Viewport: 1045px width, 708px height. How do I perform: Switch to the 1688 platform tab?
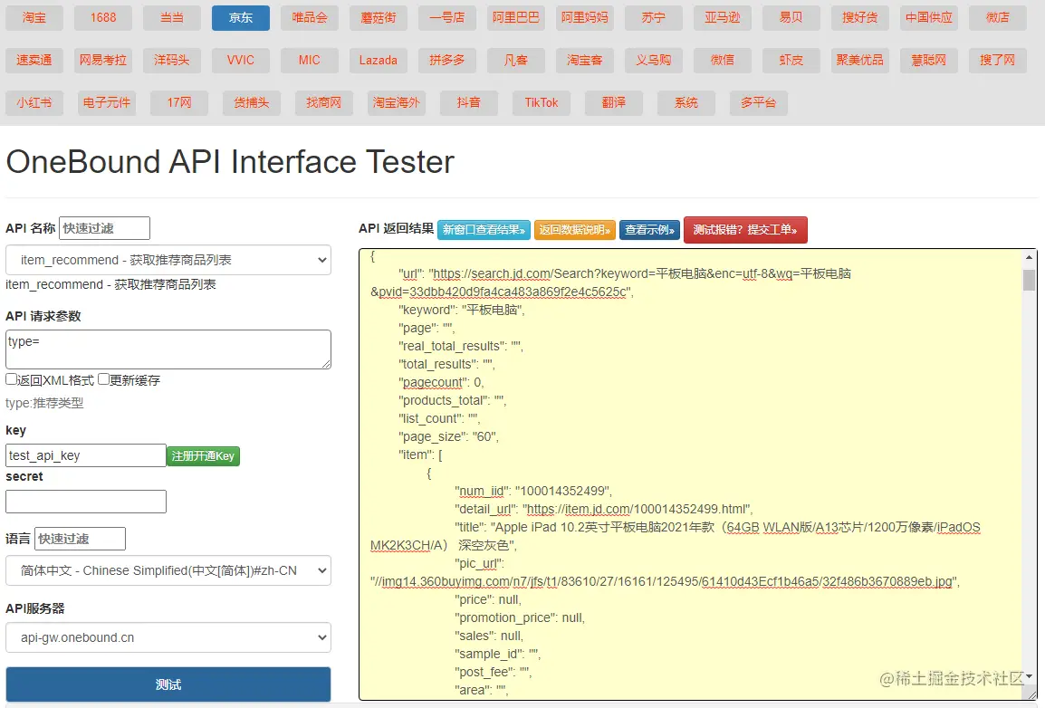103,18
